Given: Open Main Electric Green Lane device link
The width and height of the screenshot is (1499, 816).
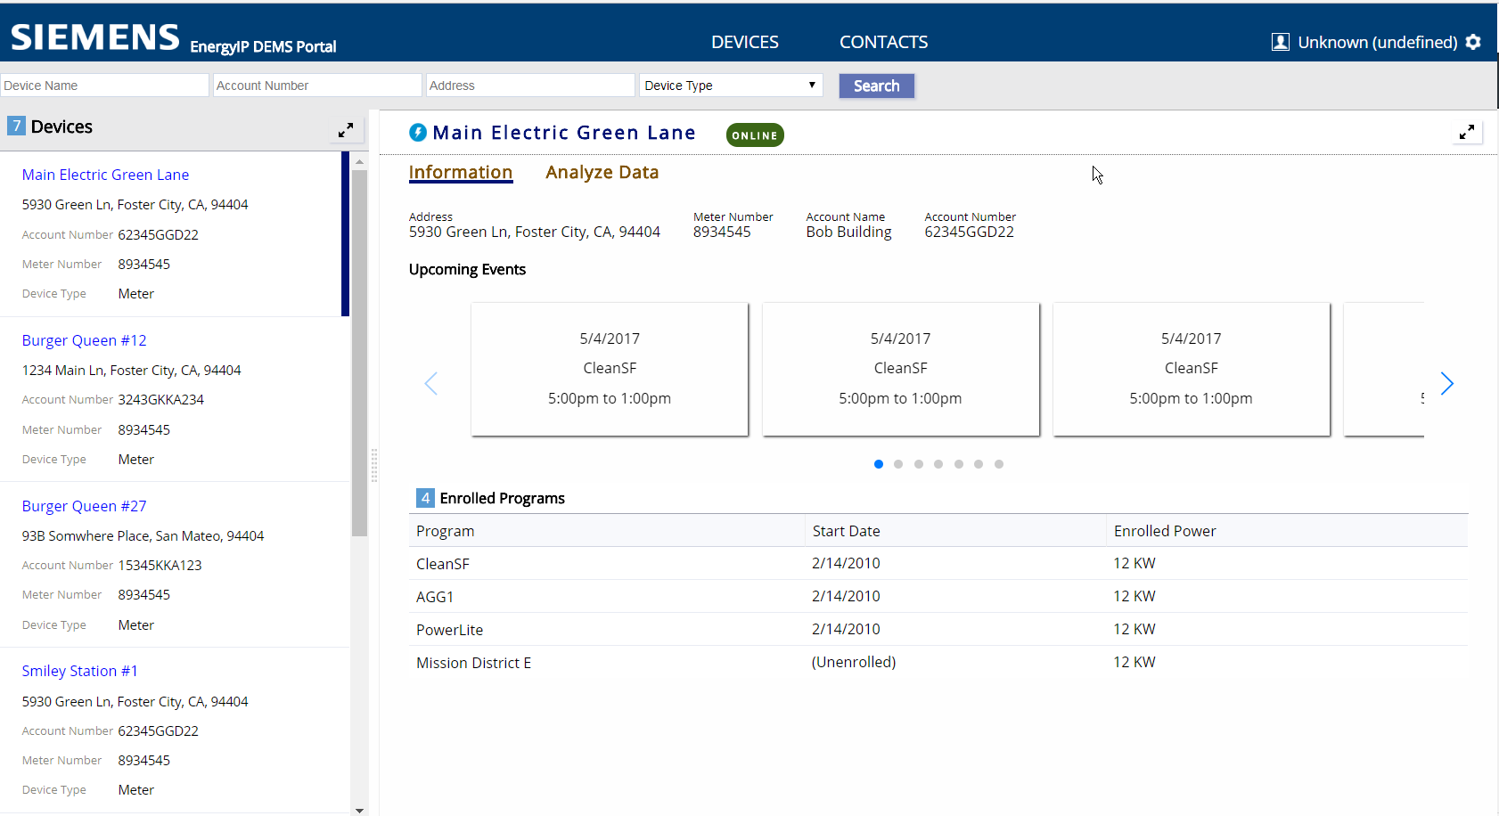Looking at the screenshot, I should [x=105, y=175].
